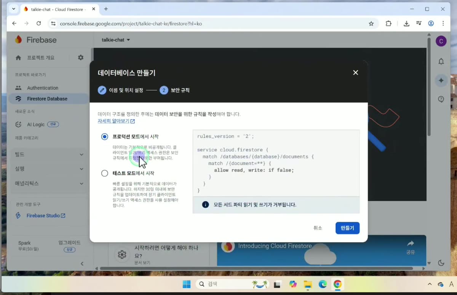457x295 pixels.
Task: Open the tab search dropdown arrow
Action: pos(14,9)
